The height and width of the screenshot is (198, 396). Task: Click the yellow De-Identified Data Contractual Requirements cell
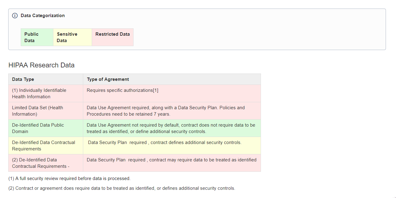click(x=46, y=146)
